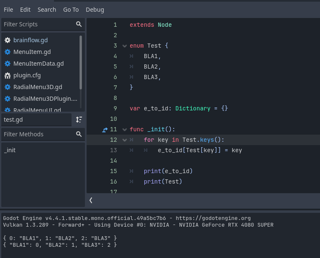Jump to the _init method in the list
This screenshot has width=320, height=258.
click(10, 150)
